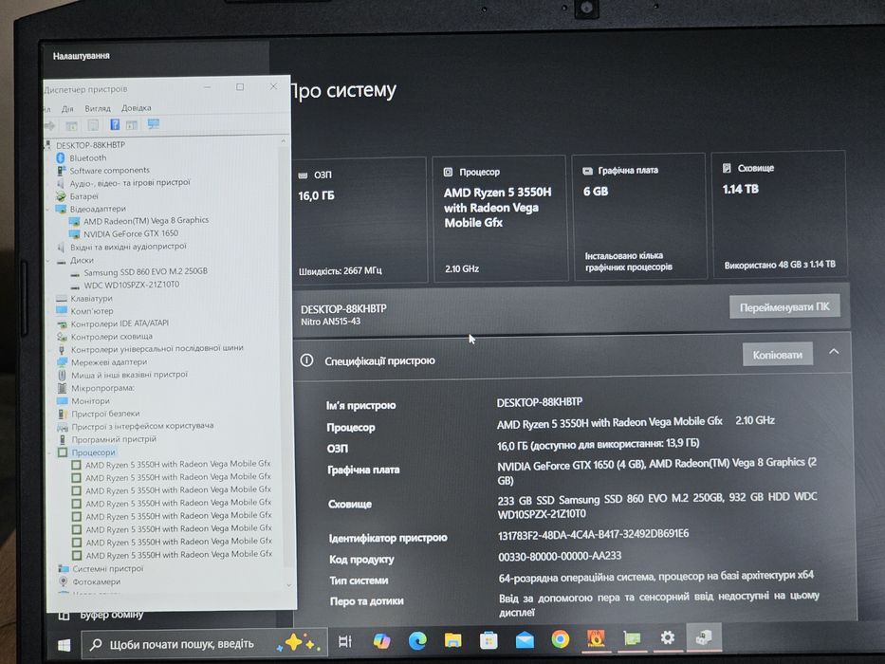This screenshot has height=664, width=885.
Task: Open the Вигляд menu in Device Manager
Action: coord(98,108)
